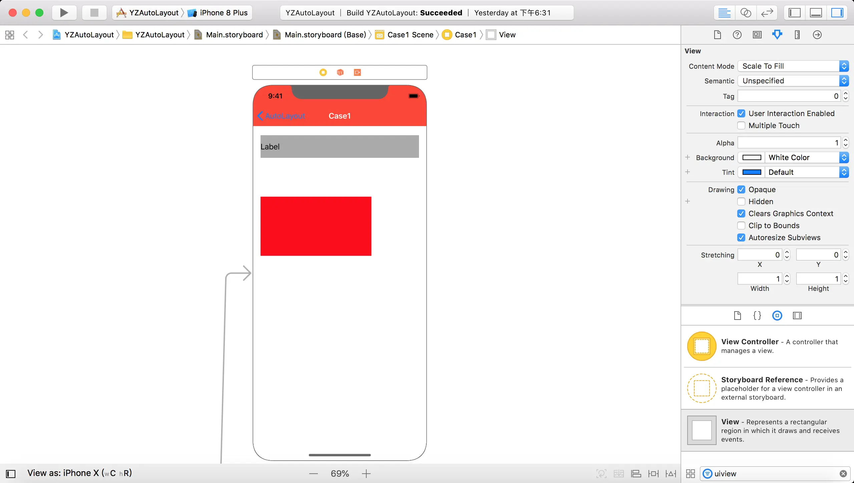The width and height of the screenshot is (854, 483).
Task: Show the Connections inspector
Action: [x=817, y=35]
